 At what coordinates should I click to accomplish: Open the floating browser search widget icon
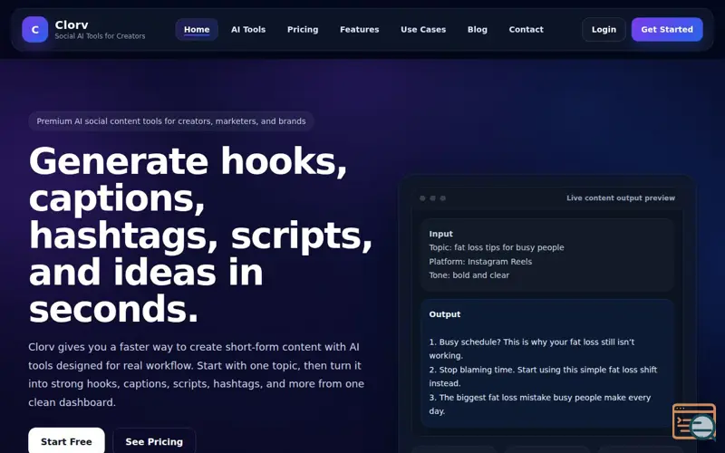694,421
